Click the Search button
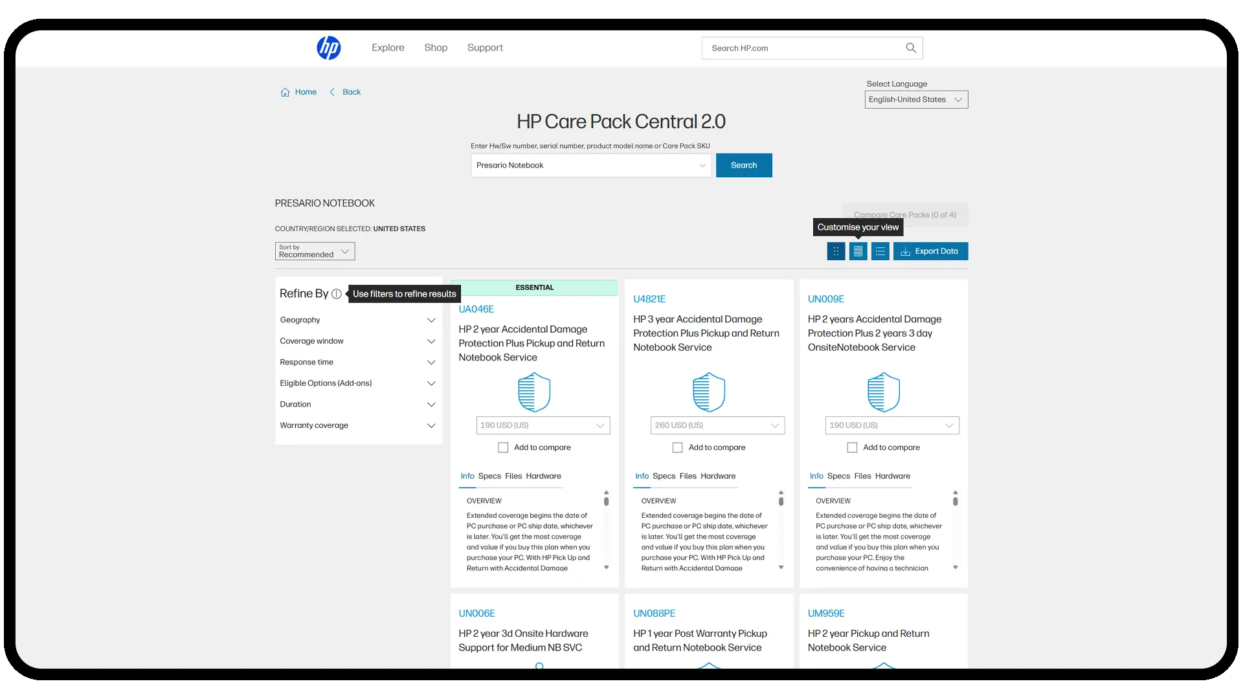The height and width of the screenshot is (699, 1243). pos(743,165)
